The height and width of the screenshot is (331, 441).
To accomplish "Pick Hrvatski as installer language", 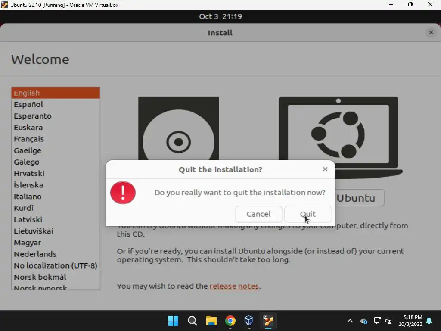I will tap(56, 173).
